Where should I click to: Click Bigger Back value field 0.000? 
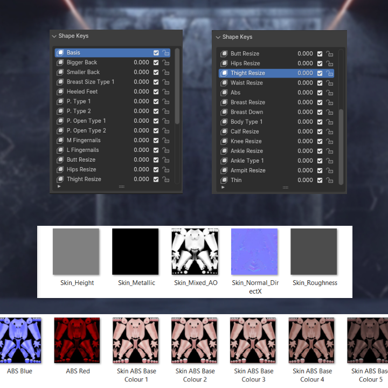pos(141,63)
